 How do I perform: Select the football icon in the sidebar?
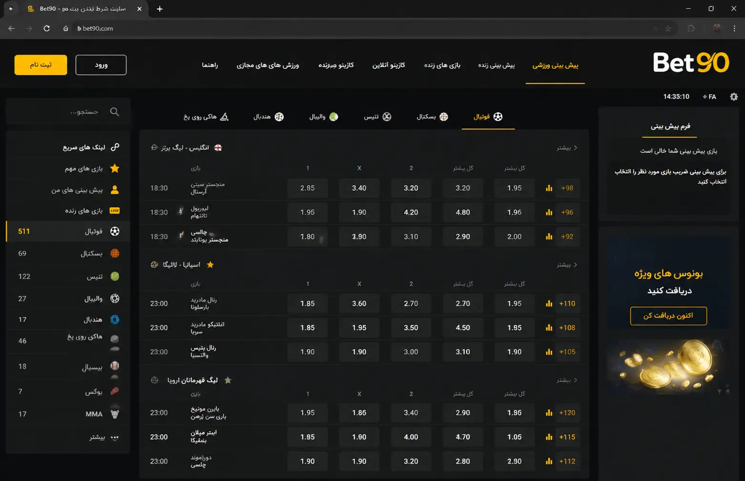pyautogui.click(x=115, y=231)
